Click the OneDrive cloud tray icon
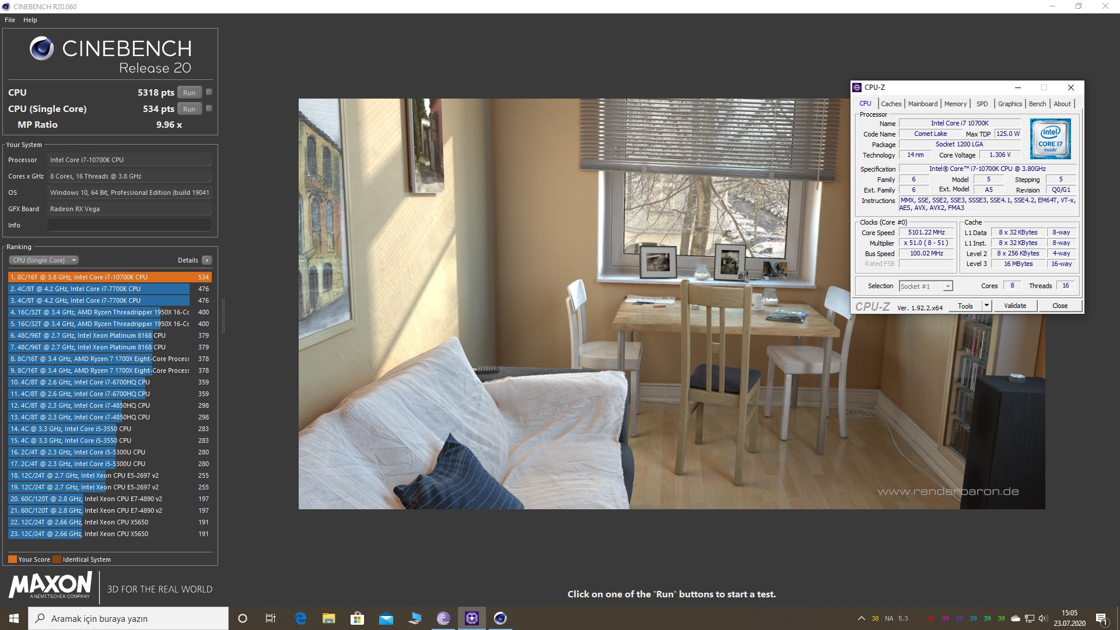 tap(1016, 618)
